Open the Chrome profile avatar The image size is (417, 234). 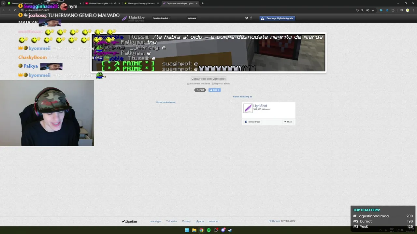[408, 10]
